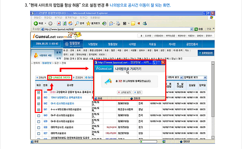Switch to the 나의방 tab
The image size is (242, 149).
132,44
